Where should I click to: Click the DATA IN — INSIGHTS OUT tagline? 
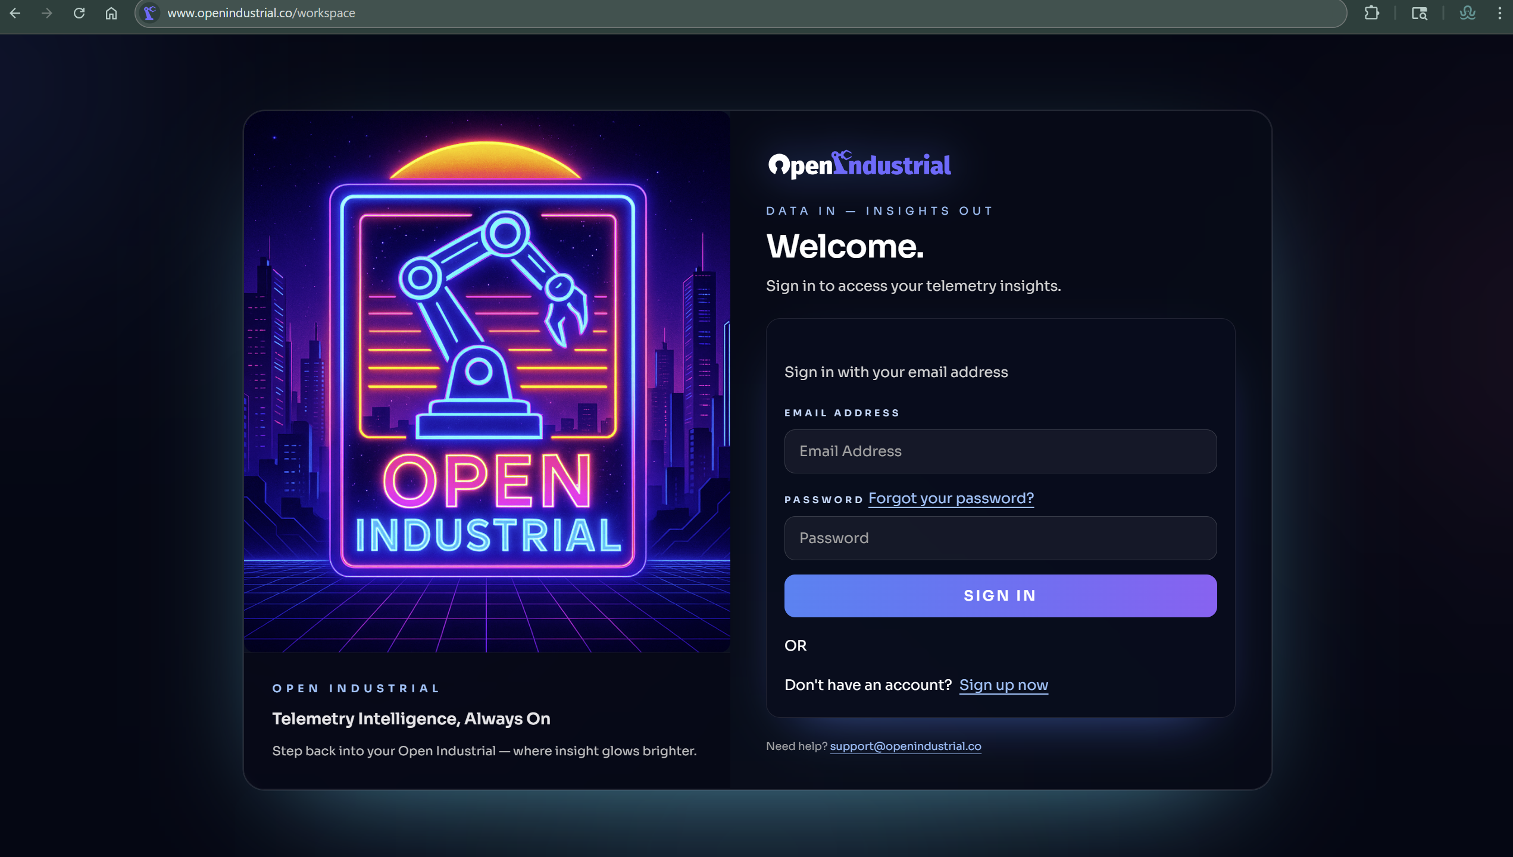pyautogui.click(x=879, y=211)
